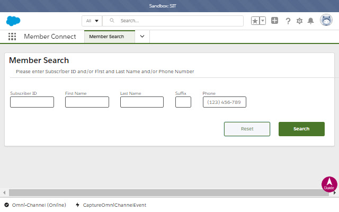Viewport: 339px width, 212px height.
Task: Click the search magnifier icon
Action: pos(112,21)
